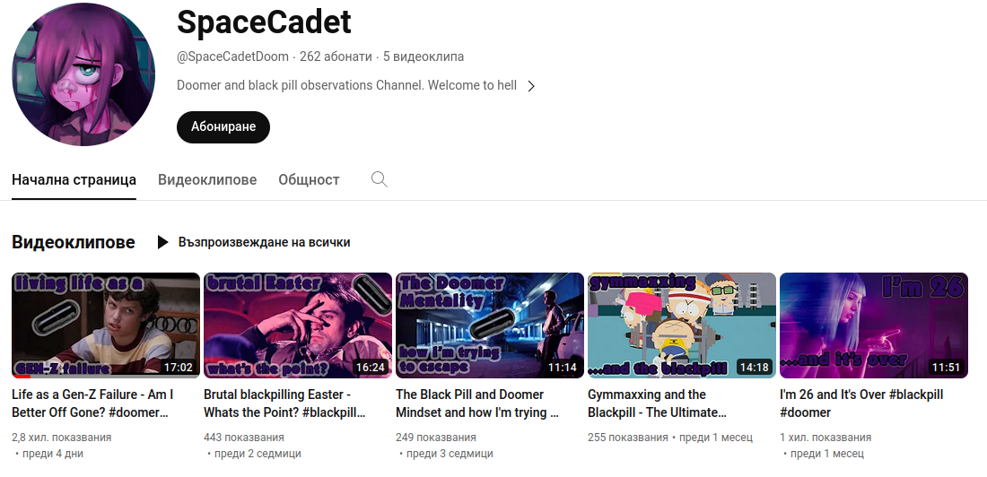Click the play-all triangle icon
The width and height of the screenshot is (987, 477).
(162, 242)
